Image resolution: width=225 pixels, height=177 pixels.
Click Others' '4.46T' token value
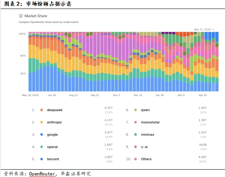(x=202, y=157)
